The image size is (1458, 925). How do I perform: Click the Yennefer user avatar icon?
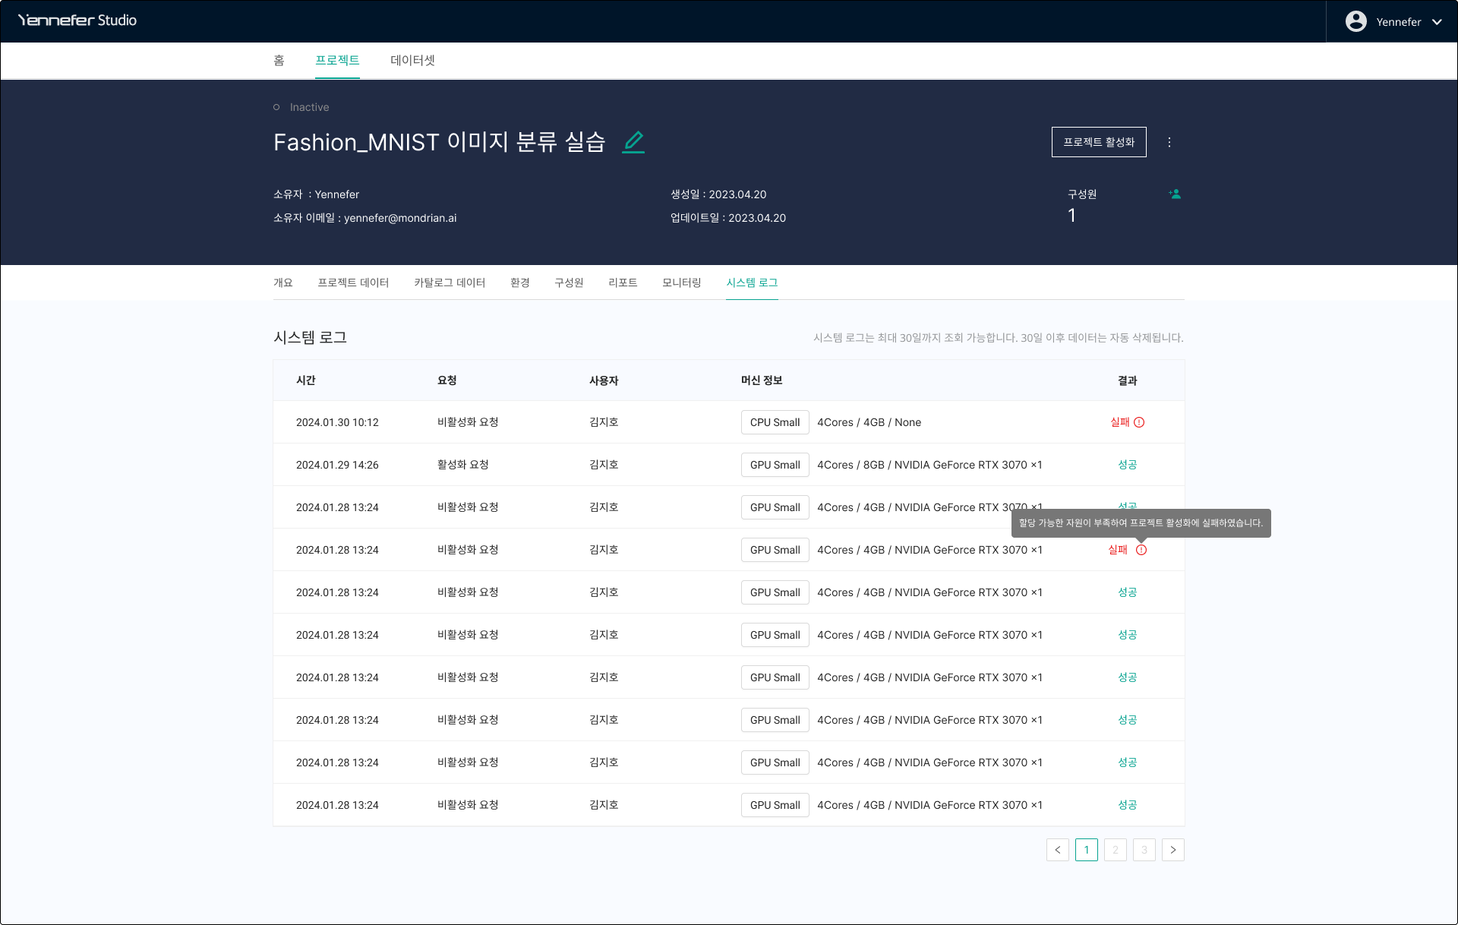(1356, 21)
